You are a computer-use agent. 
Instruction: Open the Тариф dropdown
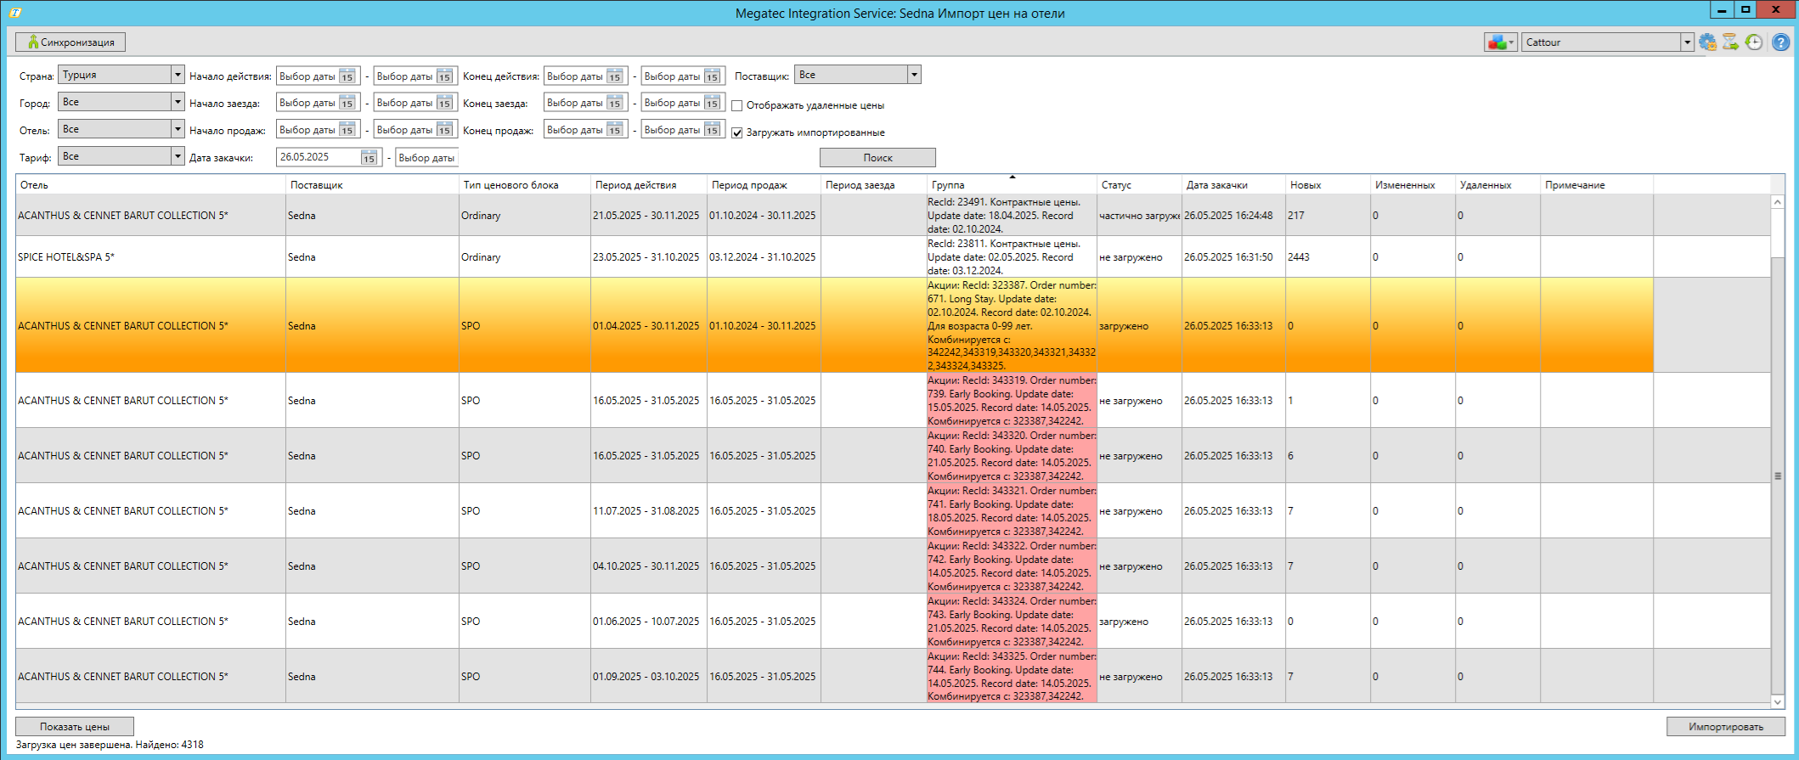coord(178,156)
